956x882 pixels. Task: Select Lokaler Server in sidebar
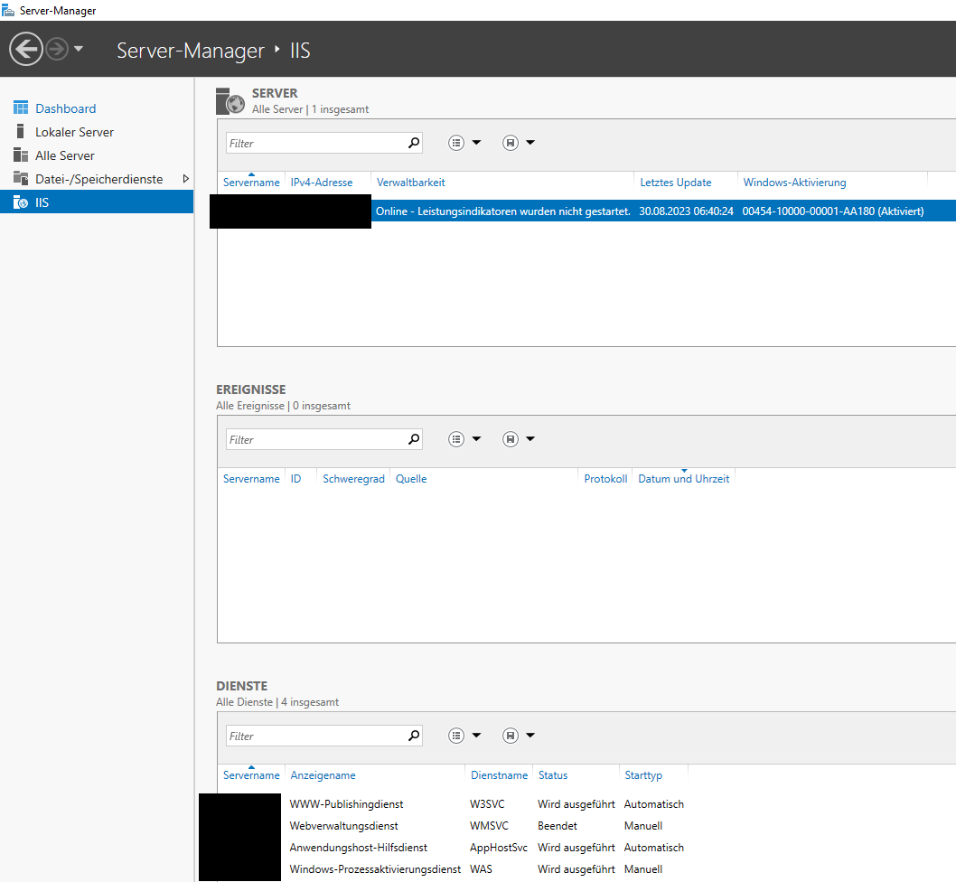click(x=74, y=132)
